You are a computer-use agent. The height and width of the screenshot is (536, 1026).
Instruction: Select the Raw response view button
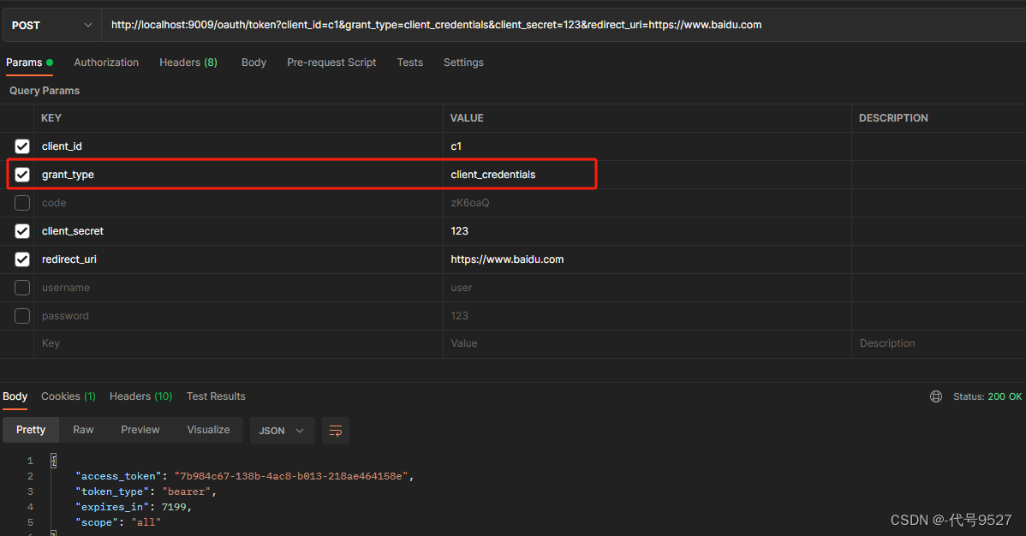83,430
